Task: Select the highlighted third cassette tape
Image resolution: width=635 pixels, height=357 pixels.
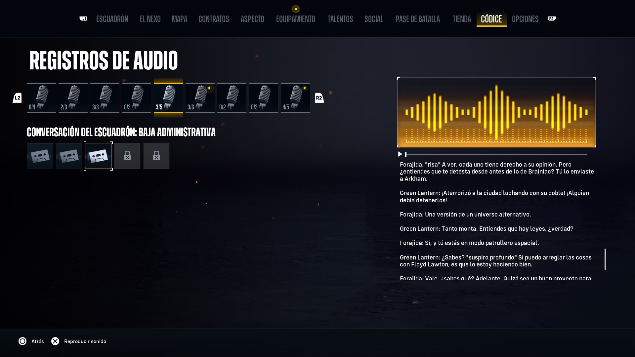Action: point(98,156)
